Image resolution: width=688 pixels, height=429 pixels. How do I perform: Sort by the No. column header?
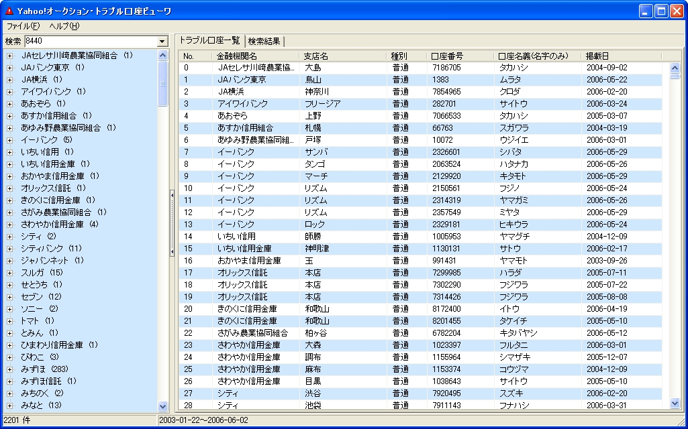point(196,56)
